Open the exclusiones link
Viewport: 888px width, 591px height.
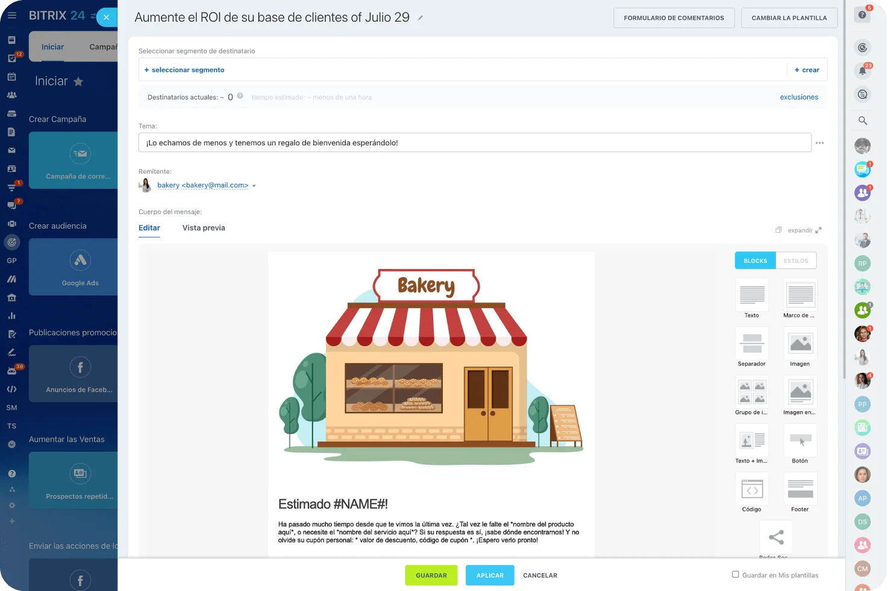(799, 96)
